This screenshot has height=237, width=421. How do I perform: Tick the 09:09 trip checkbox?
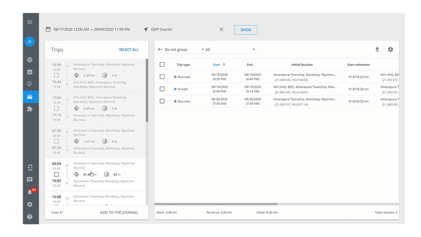[x=56, y=174]
